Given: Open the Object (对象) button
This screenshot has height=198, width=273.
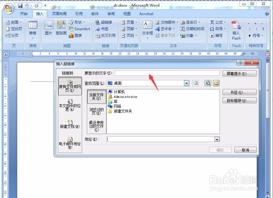Looking at the screenshot, I should [189, 35].
